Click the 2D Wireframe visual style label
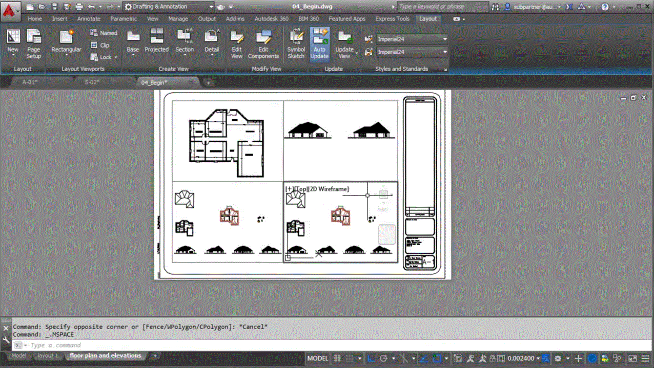This screenshot has width=654, height=368. pyautogui.click(x=330, y=189)
